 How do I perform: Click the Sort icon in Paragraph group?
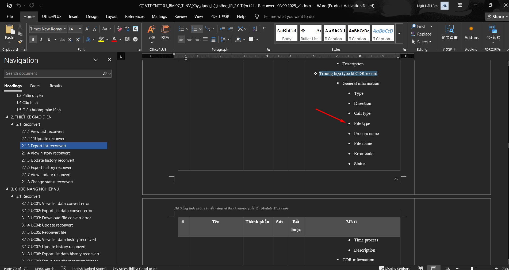tap(255, 29)
